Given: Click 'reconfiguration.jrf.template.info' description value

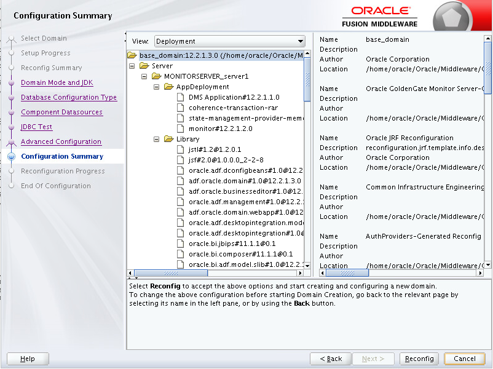Looking at the screenshot, I should 425,148.
